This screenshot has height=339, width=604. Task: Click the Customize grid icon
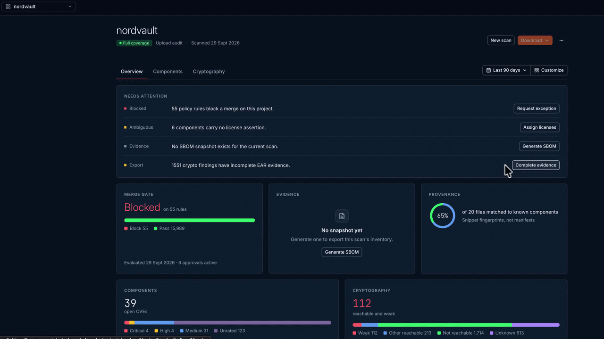[x=537, y=70]
